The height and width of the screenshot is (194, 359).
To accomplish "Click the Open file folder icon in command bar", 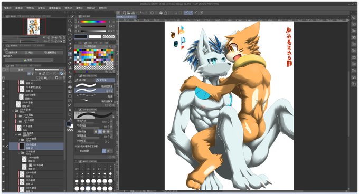I will 129,13.
